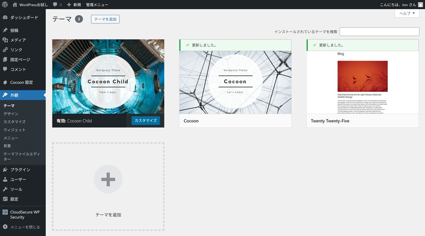Click the WordPress logo icon
Viewport: 425px width, 236px height.
coord(5,5)
